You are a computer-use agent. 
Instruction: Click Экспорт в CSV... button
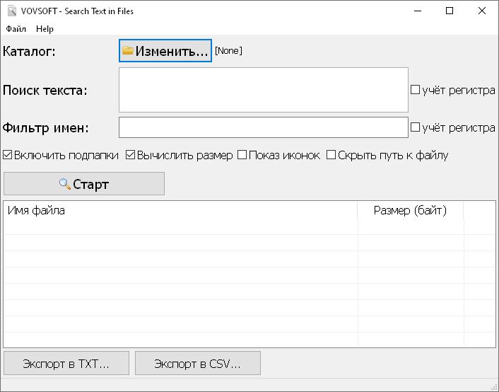(x=198, y=363)
